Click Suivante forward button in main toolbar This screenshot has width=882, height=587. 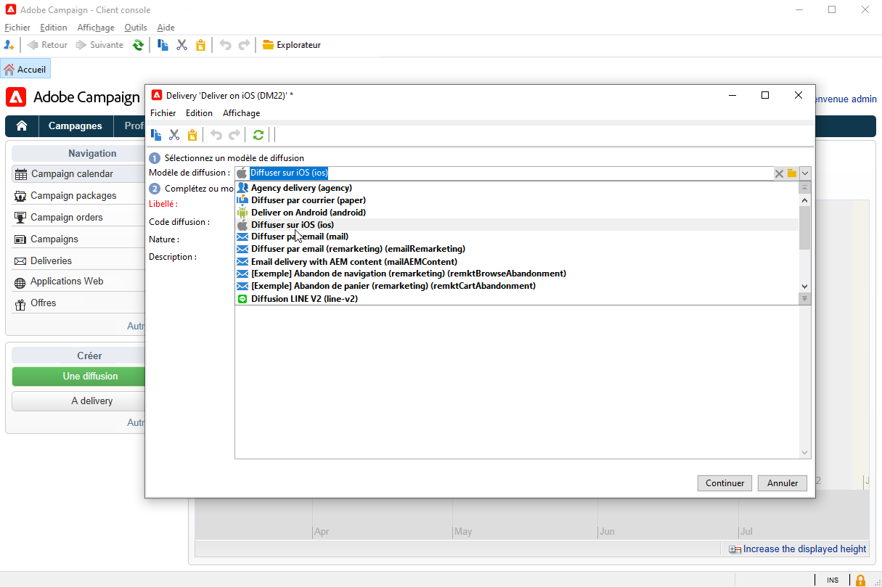100,45
